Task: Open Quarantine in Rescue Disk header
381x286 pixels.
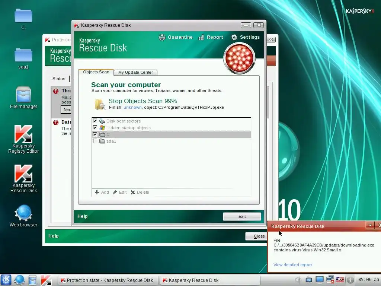Action: (x=176, y=37)
